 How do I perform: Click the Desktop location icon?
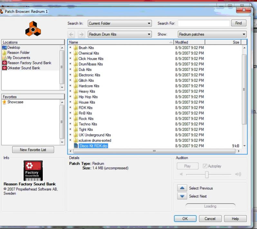tap(5, 48)
